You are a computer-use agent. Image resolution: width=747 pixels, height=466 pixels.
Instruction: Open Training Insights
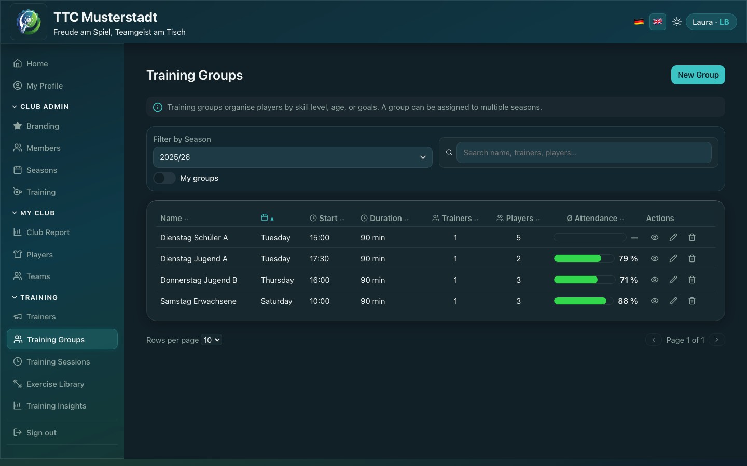62,406
